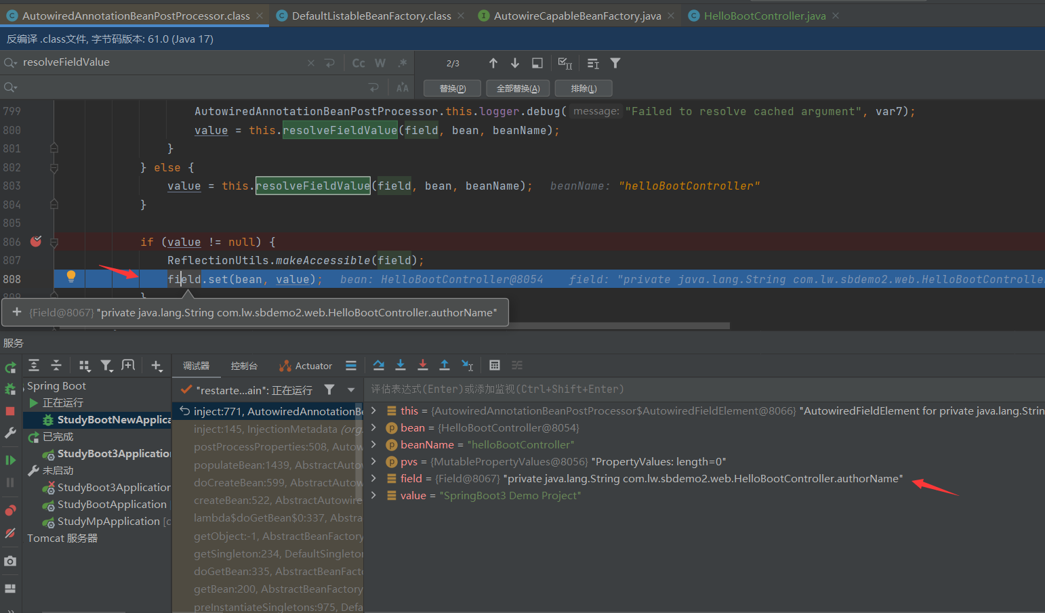
Task: Expand the 'value' variable node
Action: click(x=373, y=495)
